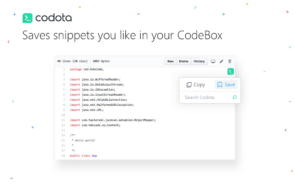Click line 'import java.io.InputStreamReader;'
The width and height of the screenshot is (295, 184).
click(x=98, y=95)
